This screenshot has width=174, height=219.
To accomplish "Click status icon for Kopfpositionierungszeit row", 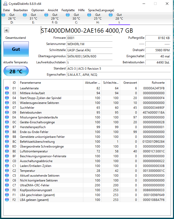I will (x=7, y=190).
